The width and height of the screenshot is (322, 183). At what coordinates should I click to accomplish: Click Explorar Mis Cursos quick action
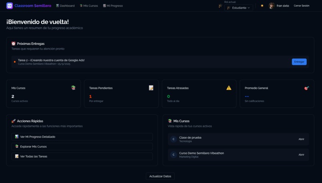tap(82, 147)
